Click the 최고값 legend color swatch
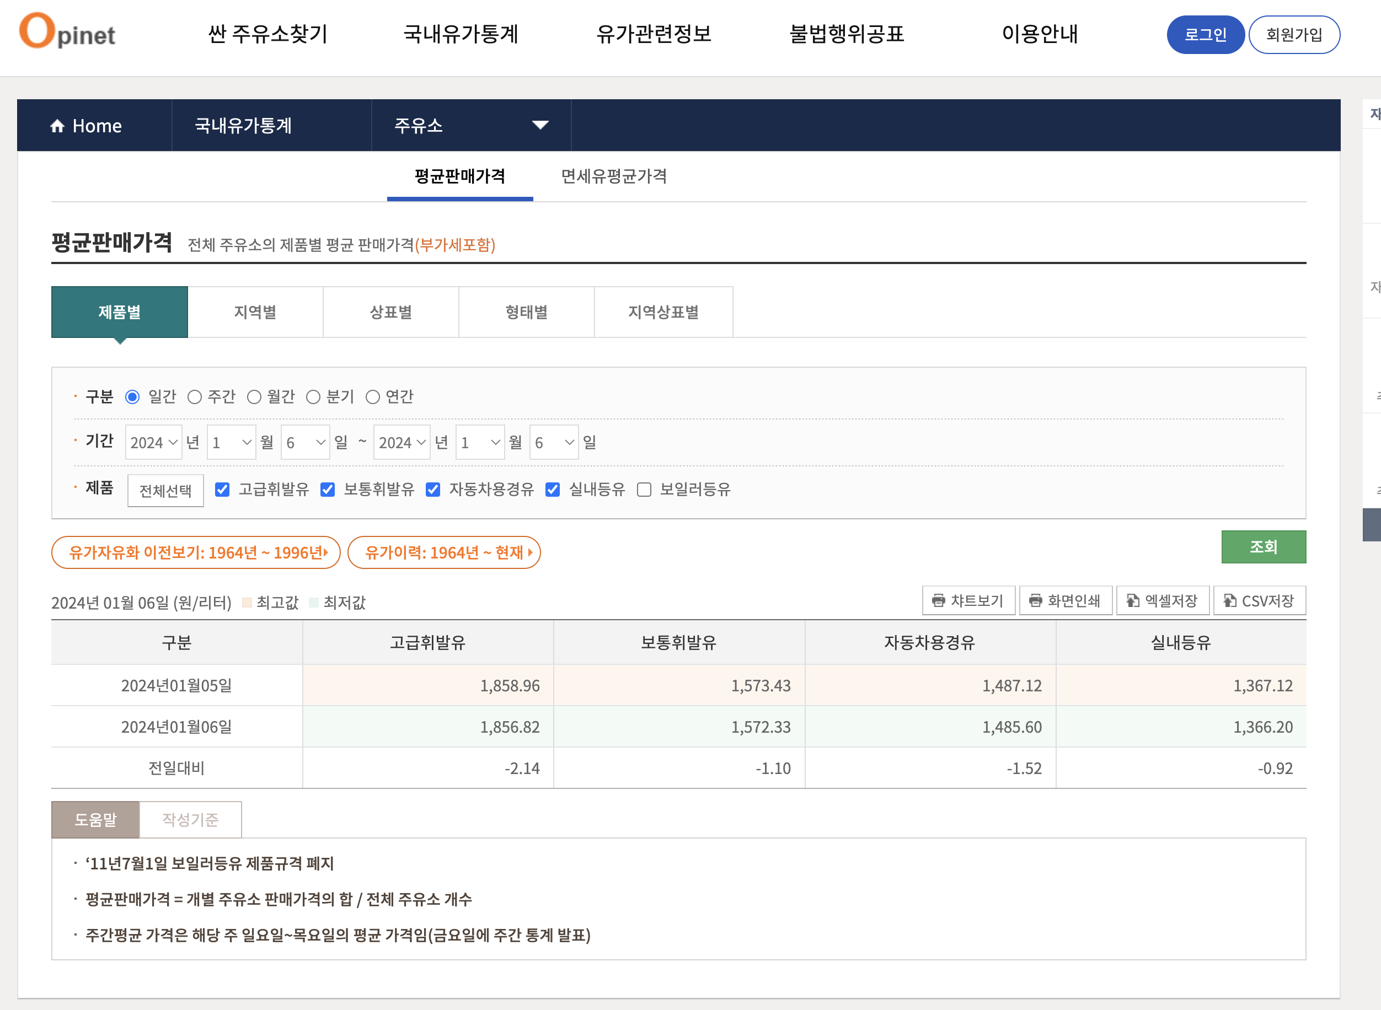This screenshot has width=1381, height=1010. [247, 603]
